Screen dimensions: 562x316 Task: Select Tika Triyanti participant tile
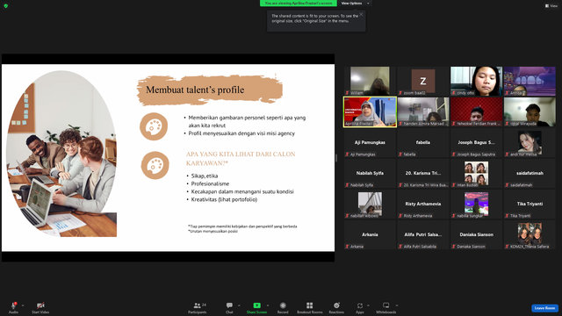coord(530,205)
